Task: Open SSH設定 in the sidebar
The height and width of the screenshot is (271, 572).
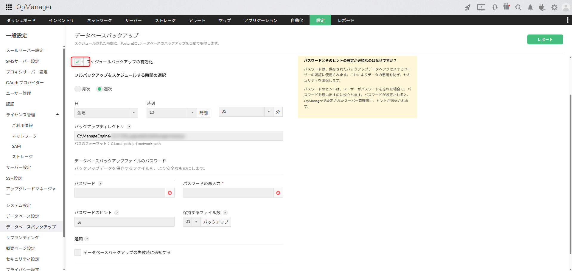Action: (14, 178)
